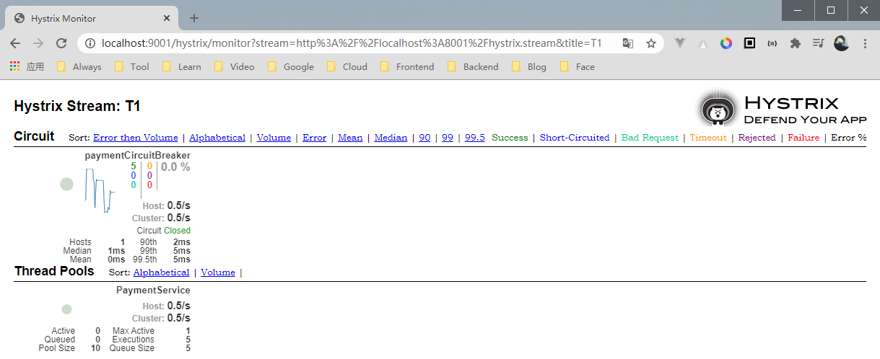
Task: Open the Learn bookmark folder
Action: [182, 66]
